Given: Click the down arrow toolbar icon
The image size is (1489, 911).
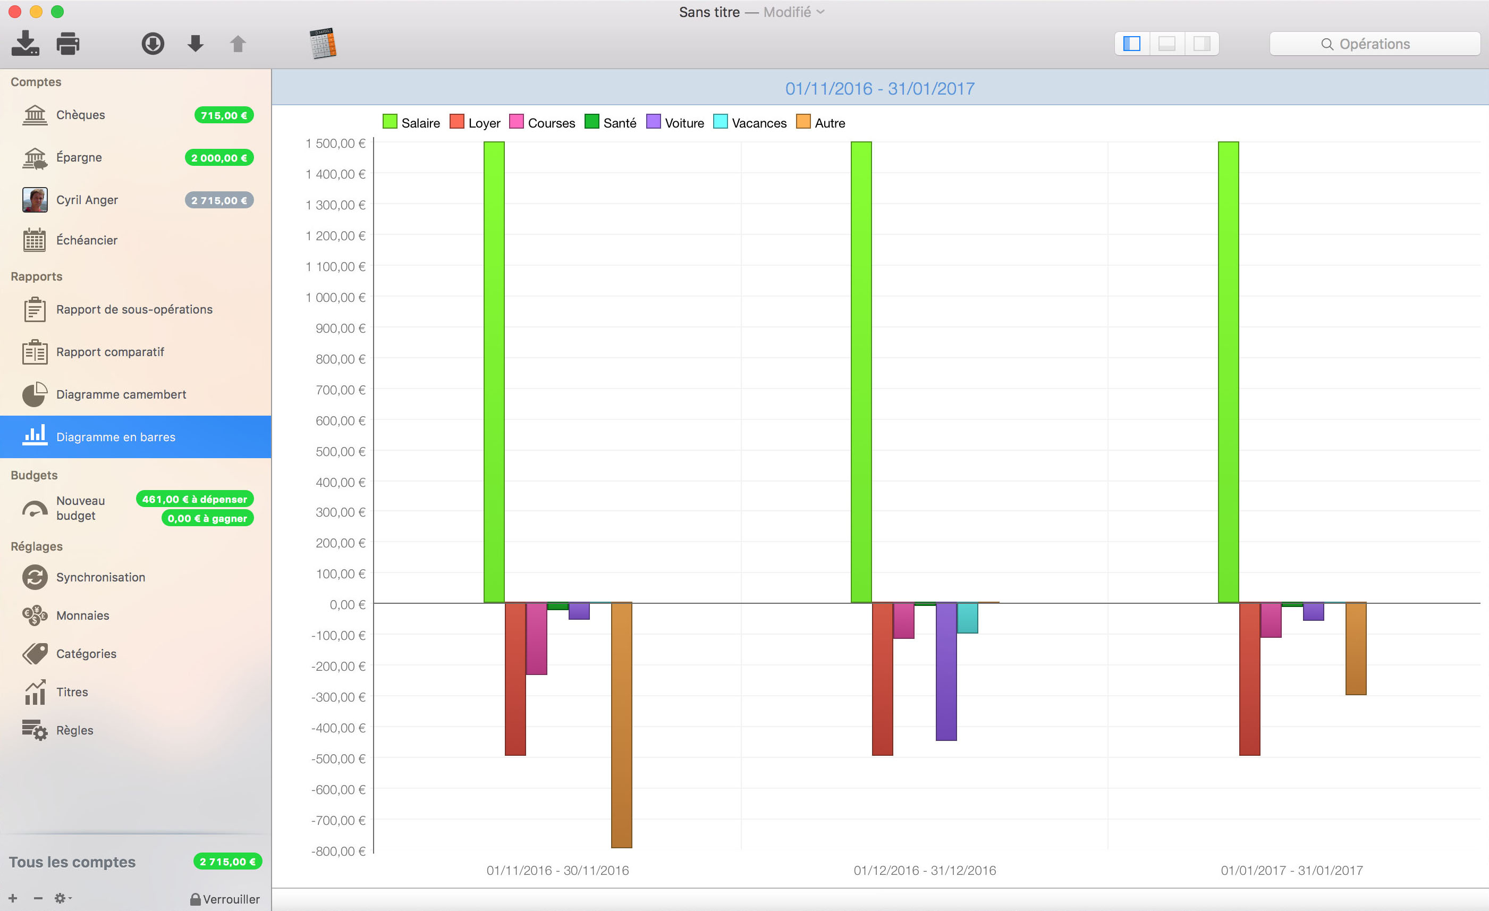Looking at the screenshot, I should [195, 44].
